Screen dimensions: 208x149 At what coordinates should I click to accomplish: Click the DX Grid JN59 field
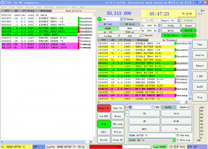click(130, 28)
